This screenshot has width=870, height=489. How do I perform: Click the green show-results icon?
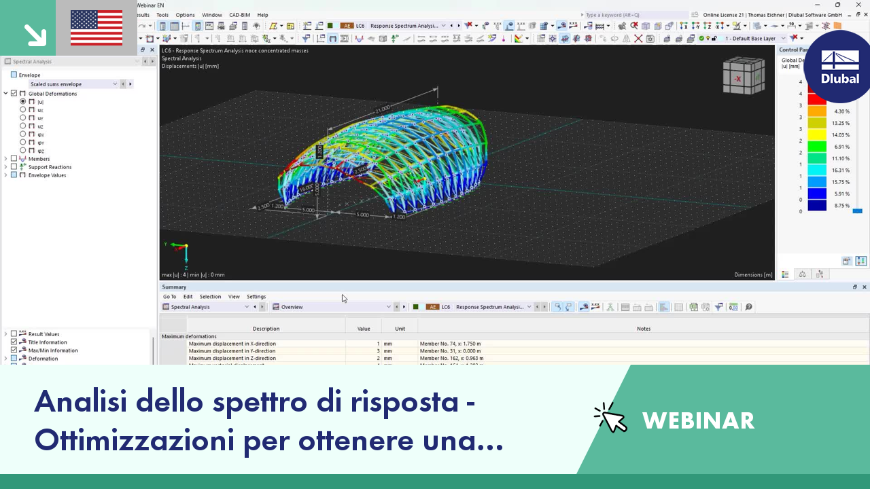(329, 26)
